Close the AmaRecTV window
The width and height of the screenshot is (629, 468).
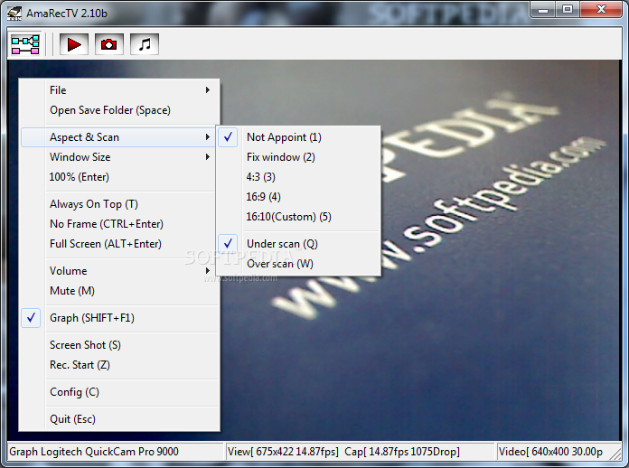pyautogui.click(x=601, y=9)
